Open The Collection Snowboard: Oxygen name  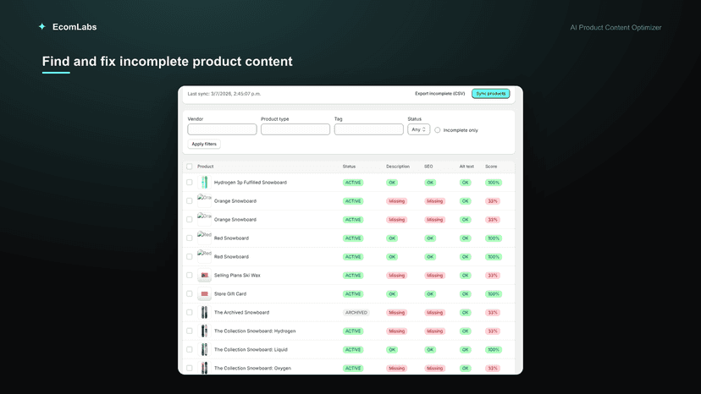(252, 368)
